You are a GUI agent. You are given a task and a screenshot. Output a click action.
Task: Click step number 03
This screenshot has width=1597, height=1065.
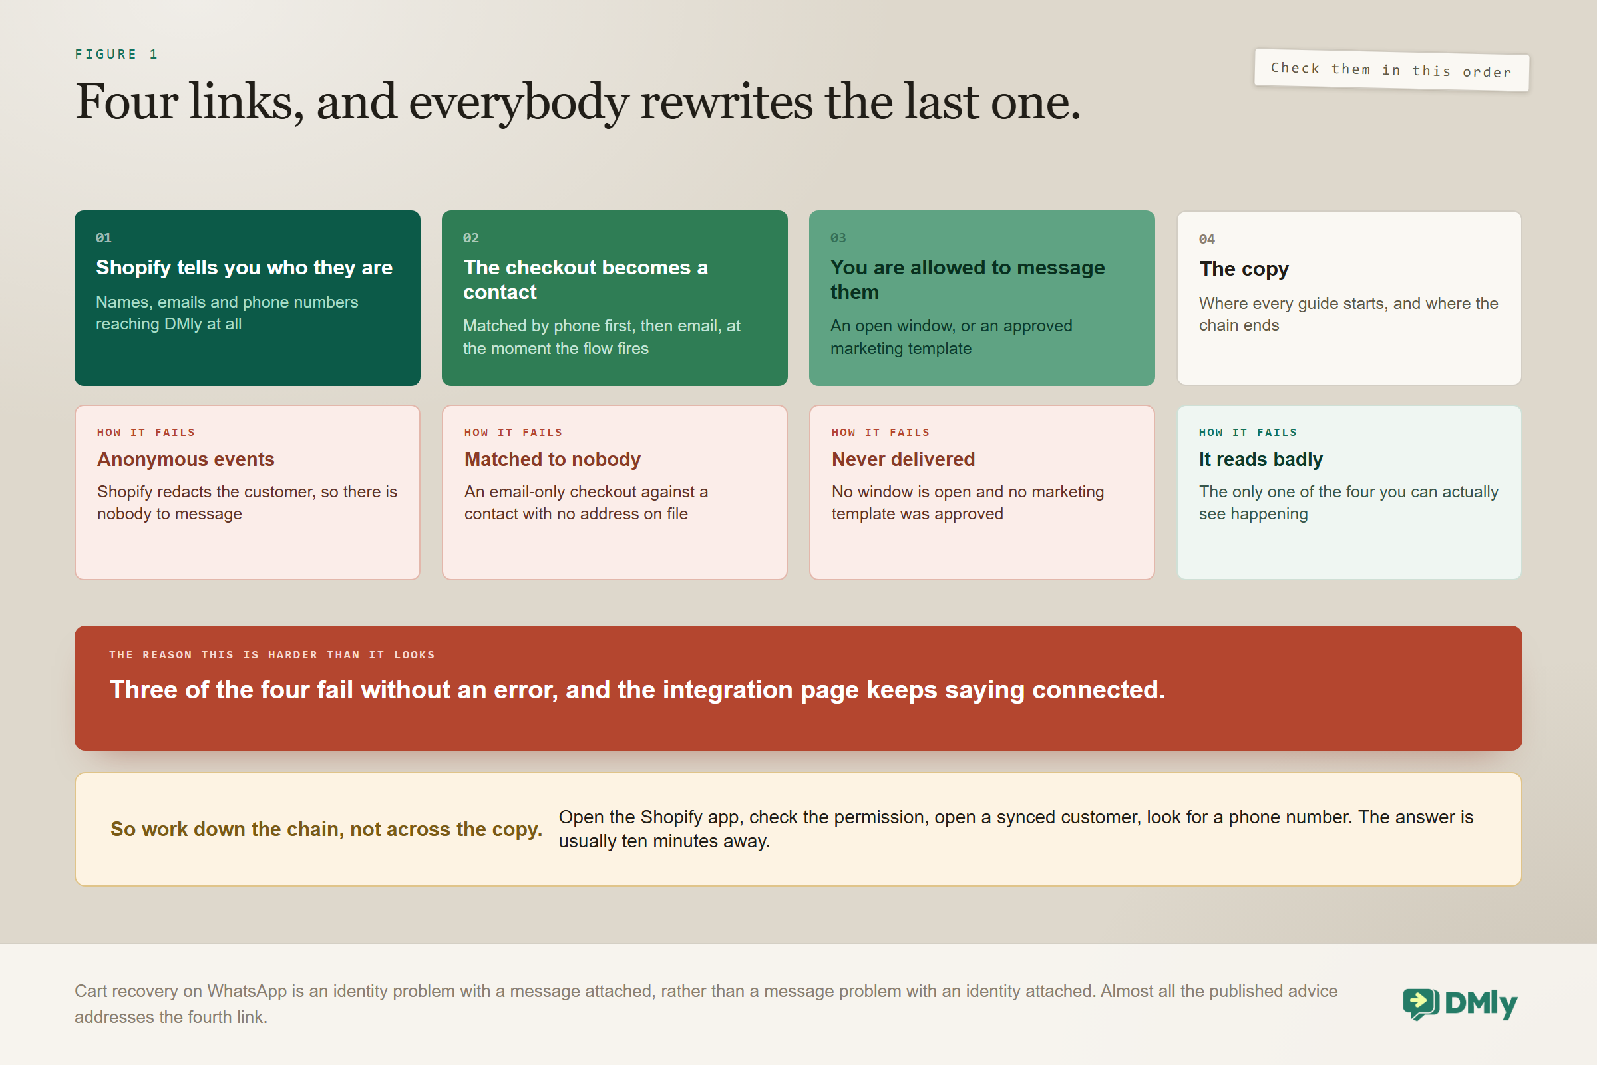point(838,238)
